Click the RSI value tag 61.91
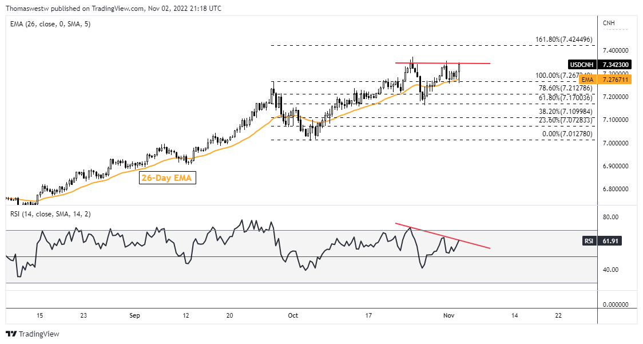The width and height of the screenshot is (643, 344). click(x=600, y=241)
